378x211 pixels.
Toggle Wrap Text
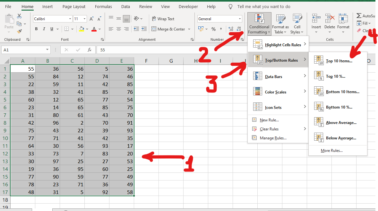click(163, 19)
